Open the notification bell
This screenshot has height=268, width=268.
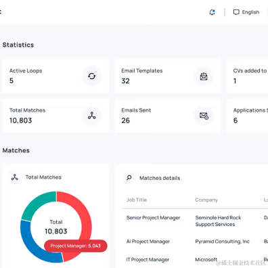212,12
